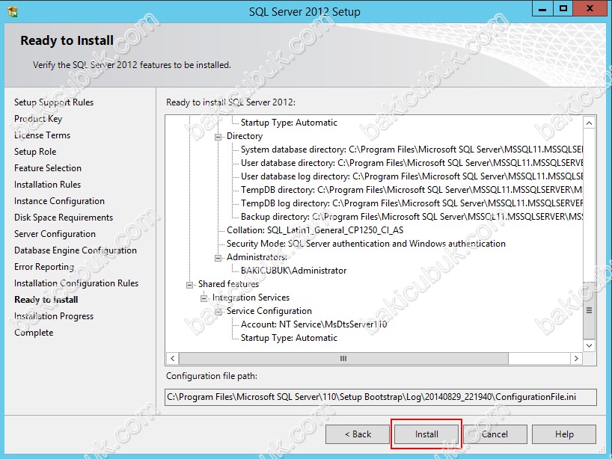The height and width of the screenshot is (459, 612).
Task: Collapse the Integration Services node
Action: (204, 299)
